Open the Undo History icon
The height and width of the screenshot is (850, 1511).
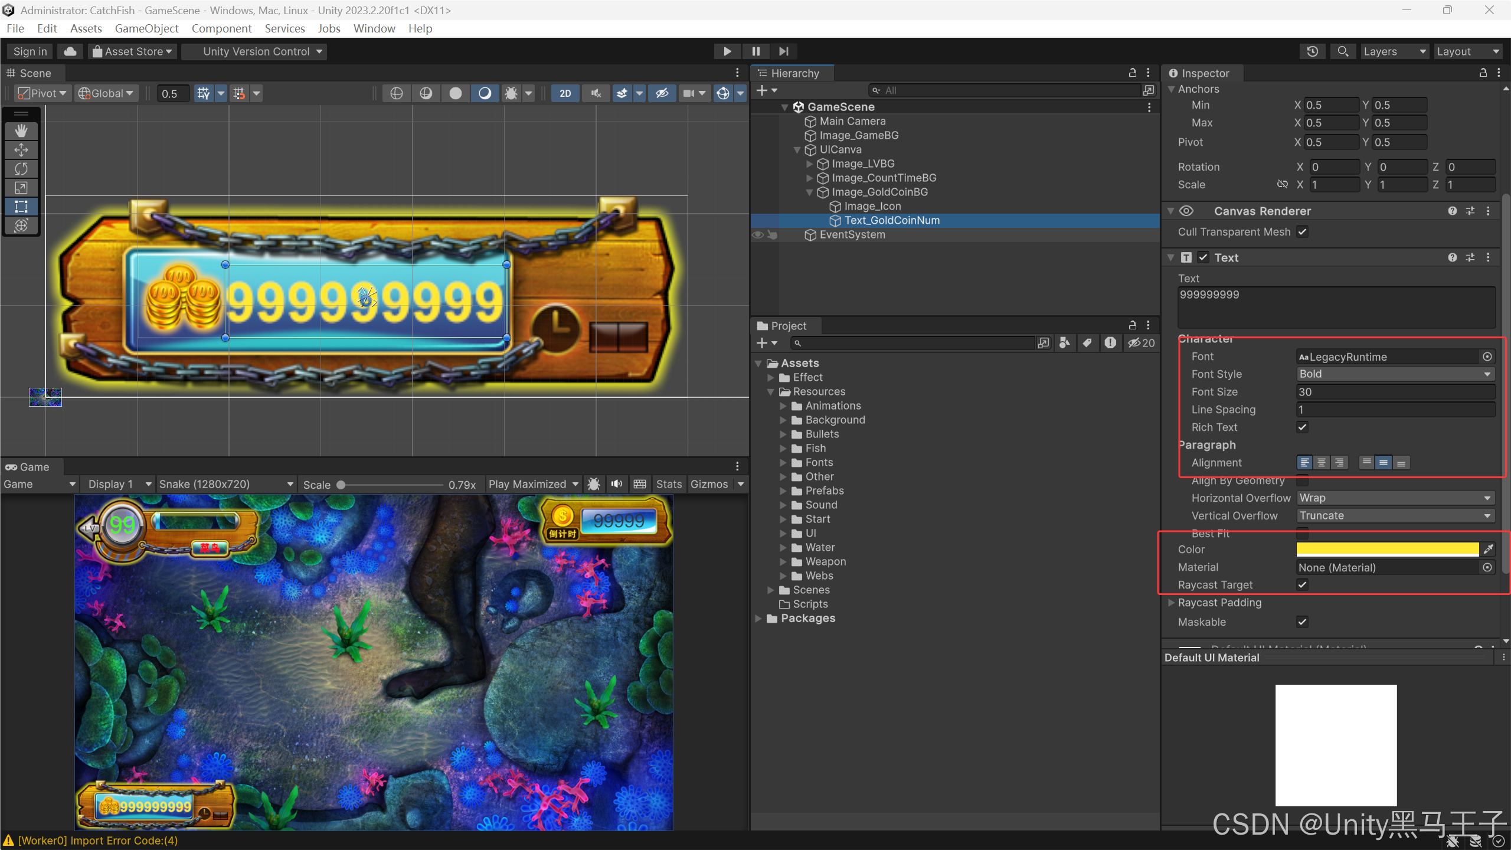(1312, 51)
